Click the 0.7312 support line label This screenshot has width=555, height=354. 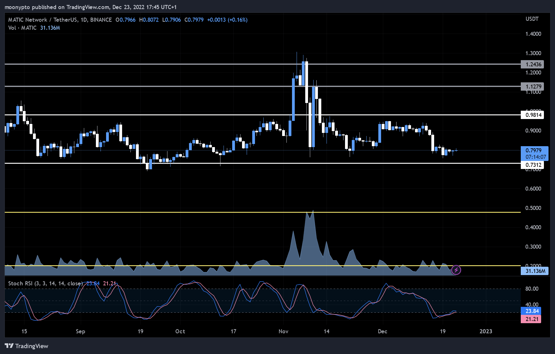point(532,165)
